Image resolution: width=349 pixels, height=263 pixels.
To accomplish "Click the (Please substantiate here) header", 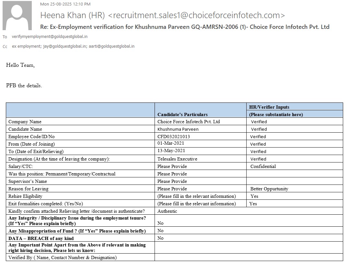I will pyautogui.click(x=276, y=114).
